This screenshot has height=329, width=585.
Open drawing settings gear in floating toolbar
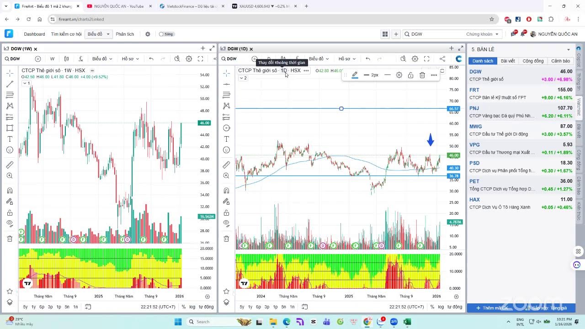399,75
